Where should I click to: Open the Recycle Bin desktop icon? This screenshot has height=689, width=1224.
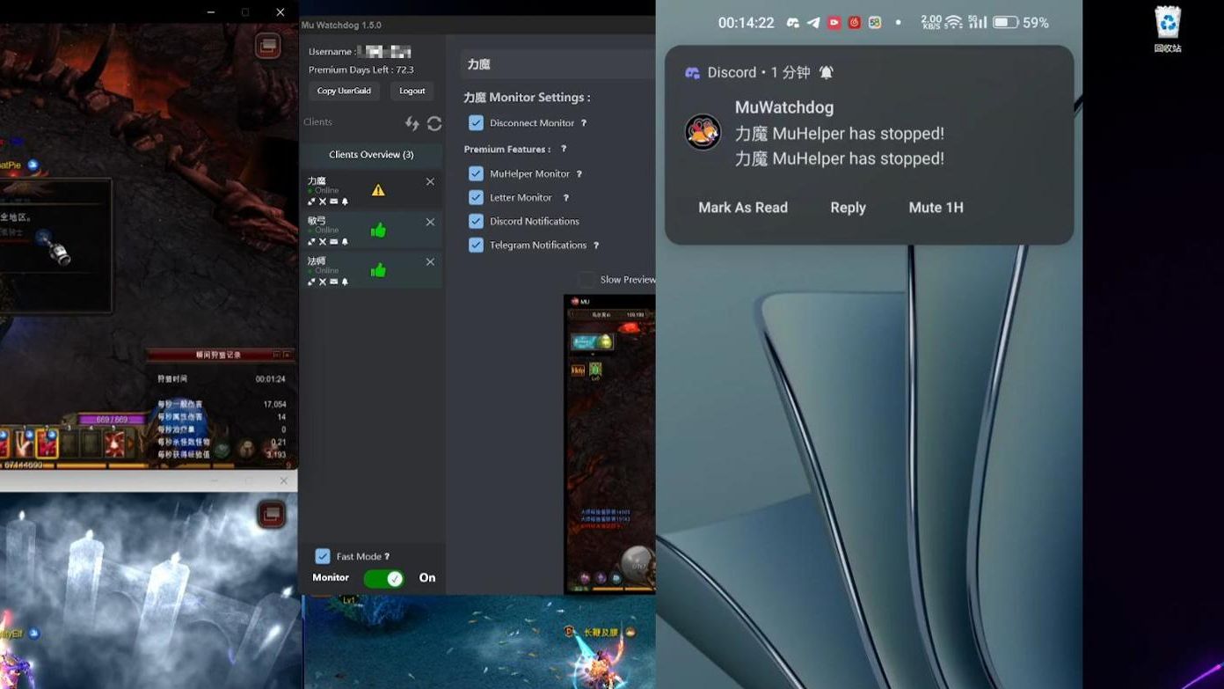coord(1168,29)
